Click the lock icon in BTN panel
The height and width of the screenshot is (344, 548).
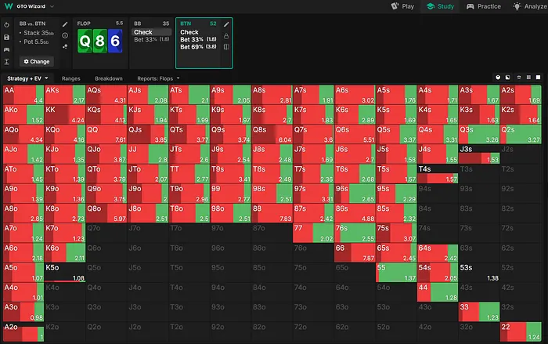[x=226, y=36]
